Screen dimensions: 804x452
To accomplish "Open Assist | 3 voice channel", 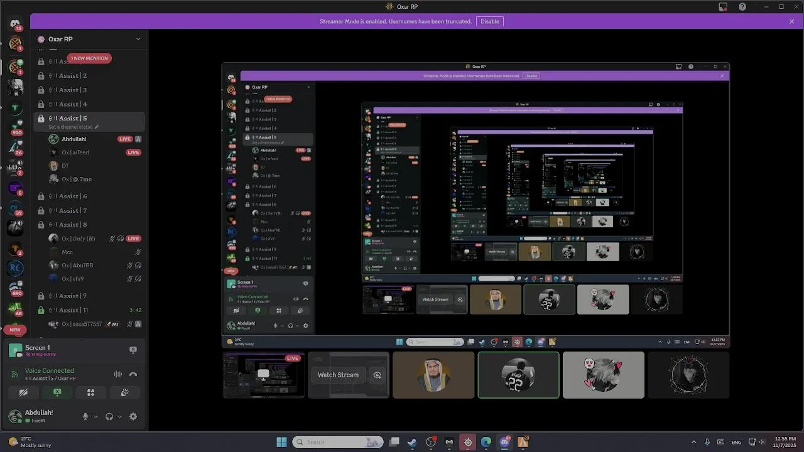I will pyautogui.click(x=89, y=90).
